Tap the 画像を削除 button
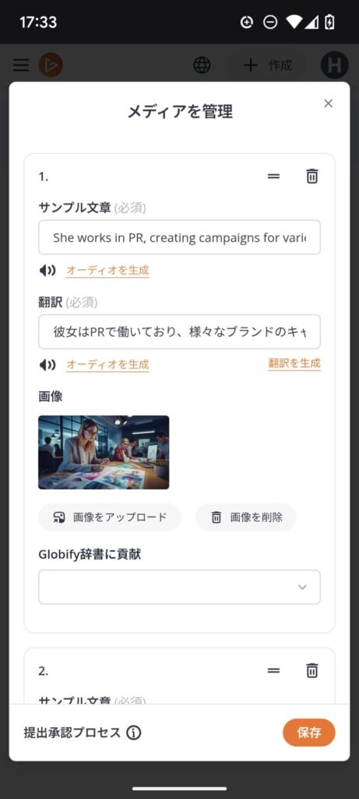This screenshot has height=799, width=359. pos(246,517)
